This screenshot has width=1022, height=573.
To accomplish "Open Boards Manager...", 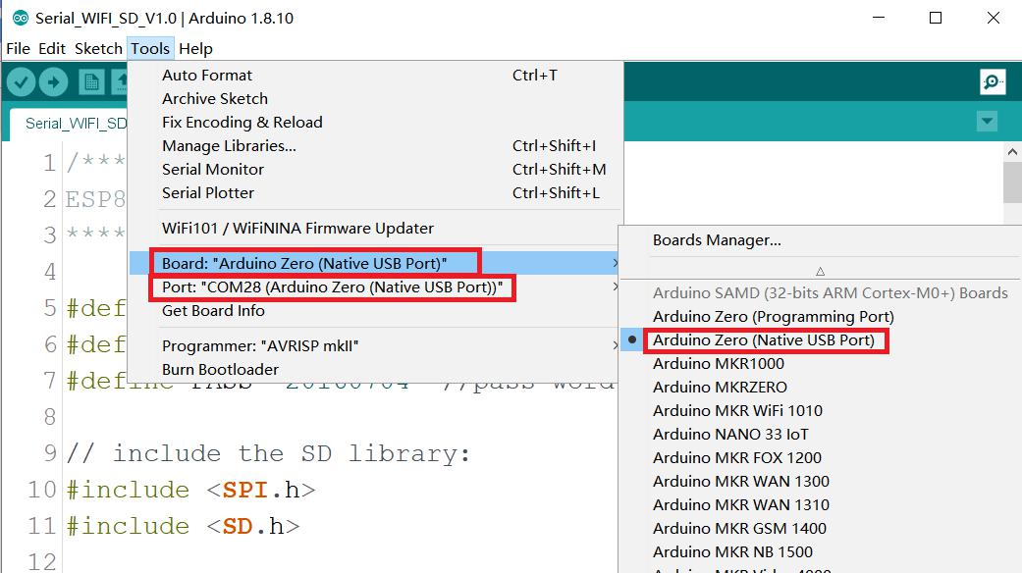I will [821, 240].
